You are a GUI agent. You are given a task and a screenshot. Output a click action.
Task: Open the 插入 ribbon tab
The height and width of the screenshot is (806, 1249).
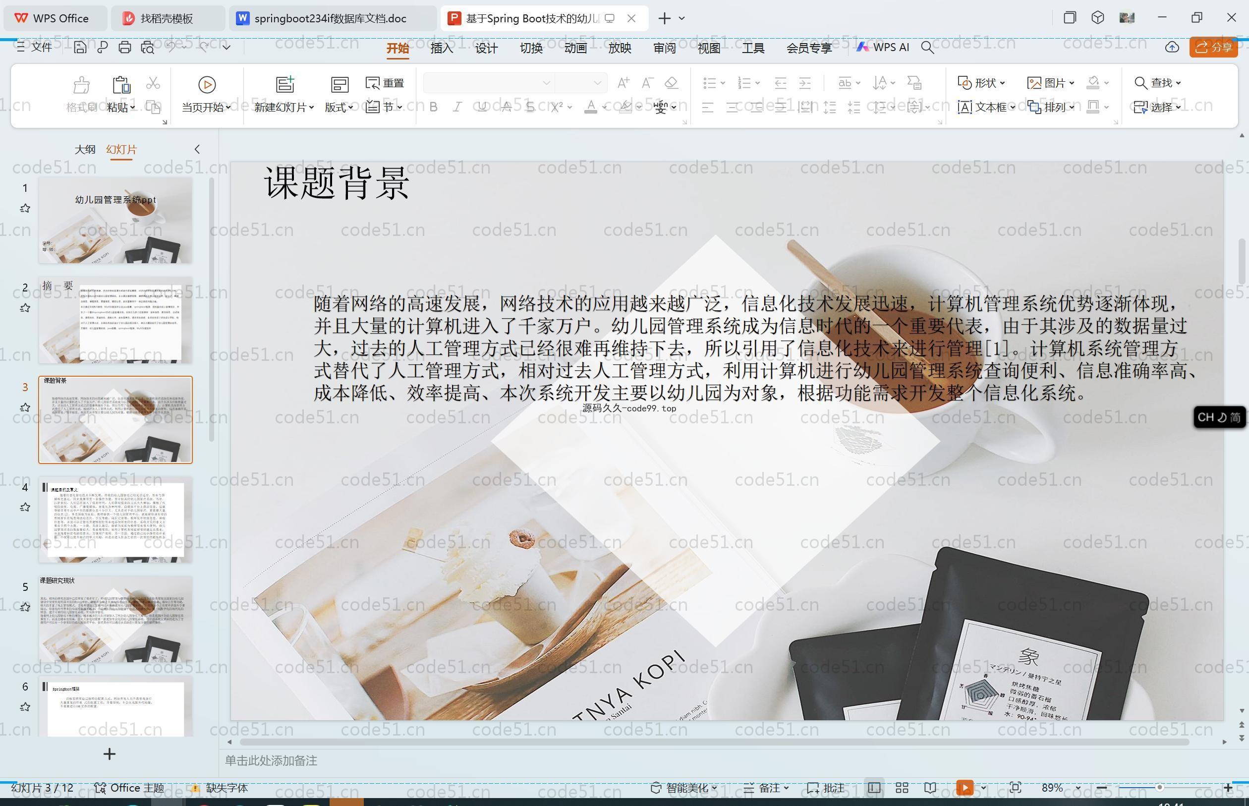point(442,48)
